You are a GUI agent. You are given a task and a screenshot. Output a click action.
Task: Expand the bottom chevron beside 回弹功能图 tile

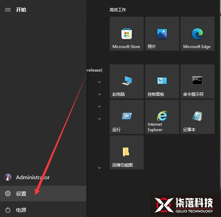[99, 168]
